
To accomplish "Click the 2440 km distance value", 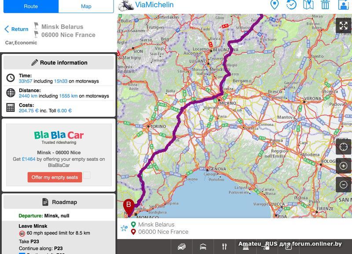I will tap(28, 96).
